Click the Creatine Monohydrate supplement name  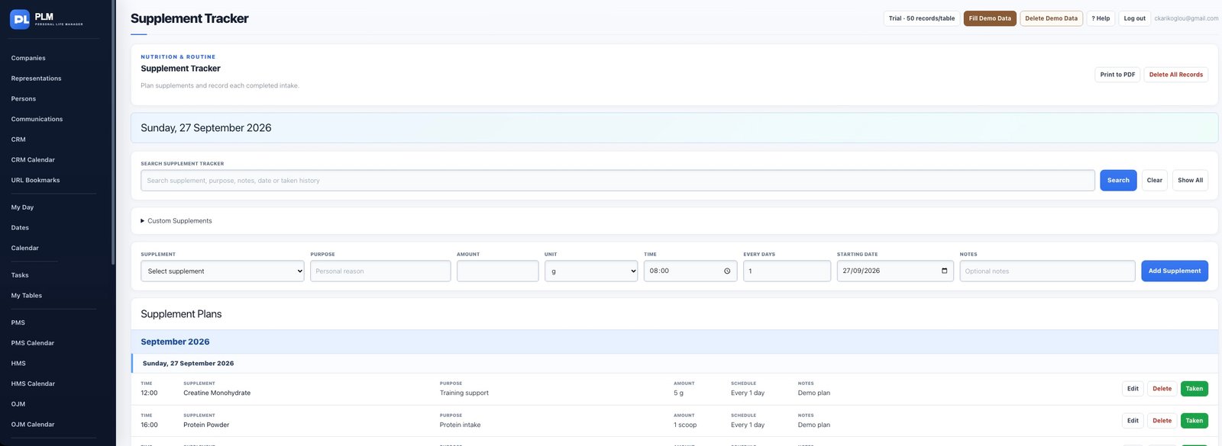click(x=217, y=393)
